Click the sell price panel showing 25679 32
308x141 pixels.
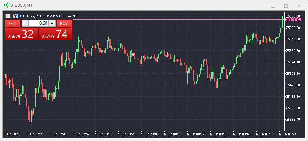22,34
